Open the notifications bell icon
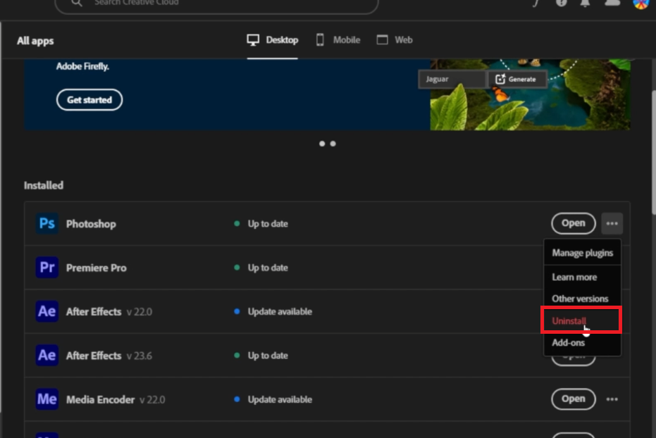This screenshot has width=656, height=438. pyautogui.click(x=585, y=3)
